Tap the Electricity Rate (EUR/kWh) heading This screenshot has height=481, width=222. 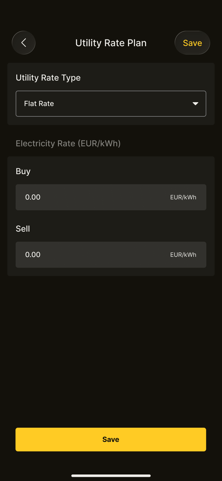[68, 144]
